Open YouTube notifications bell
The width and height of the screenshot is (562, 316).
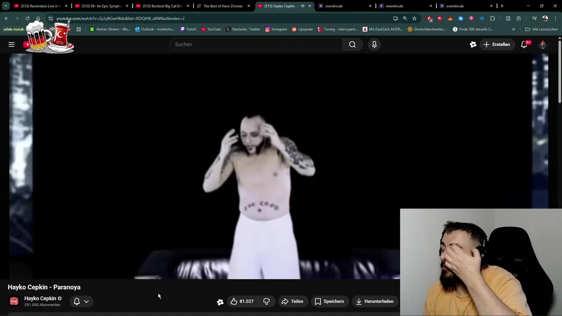[x=524, y=44]
